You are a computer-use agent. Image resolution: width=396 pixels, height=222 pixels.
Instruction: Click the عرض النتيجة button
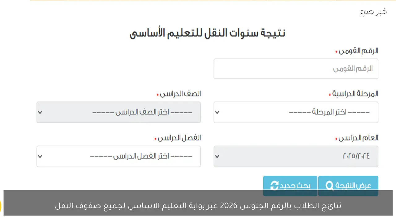point(348,186)
